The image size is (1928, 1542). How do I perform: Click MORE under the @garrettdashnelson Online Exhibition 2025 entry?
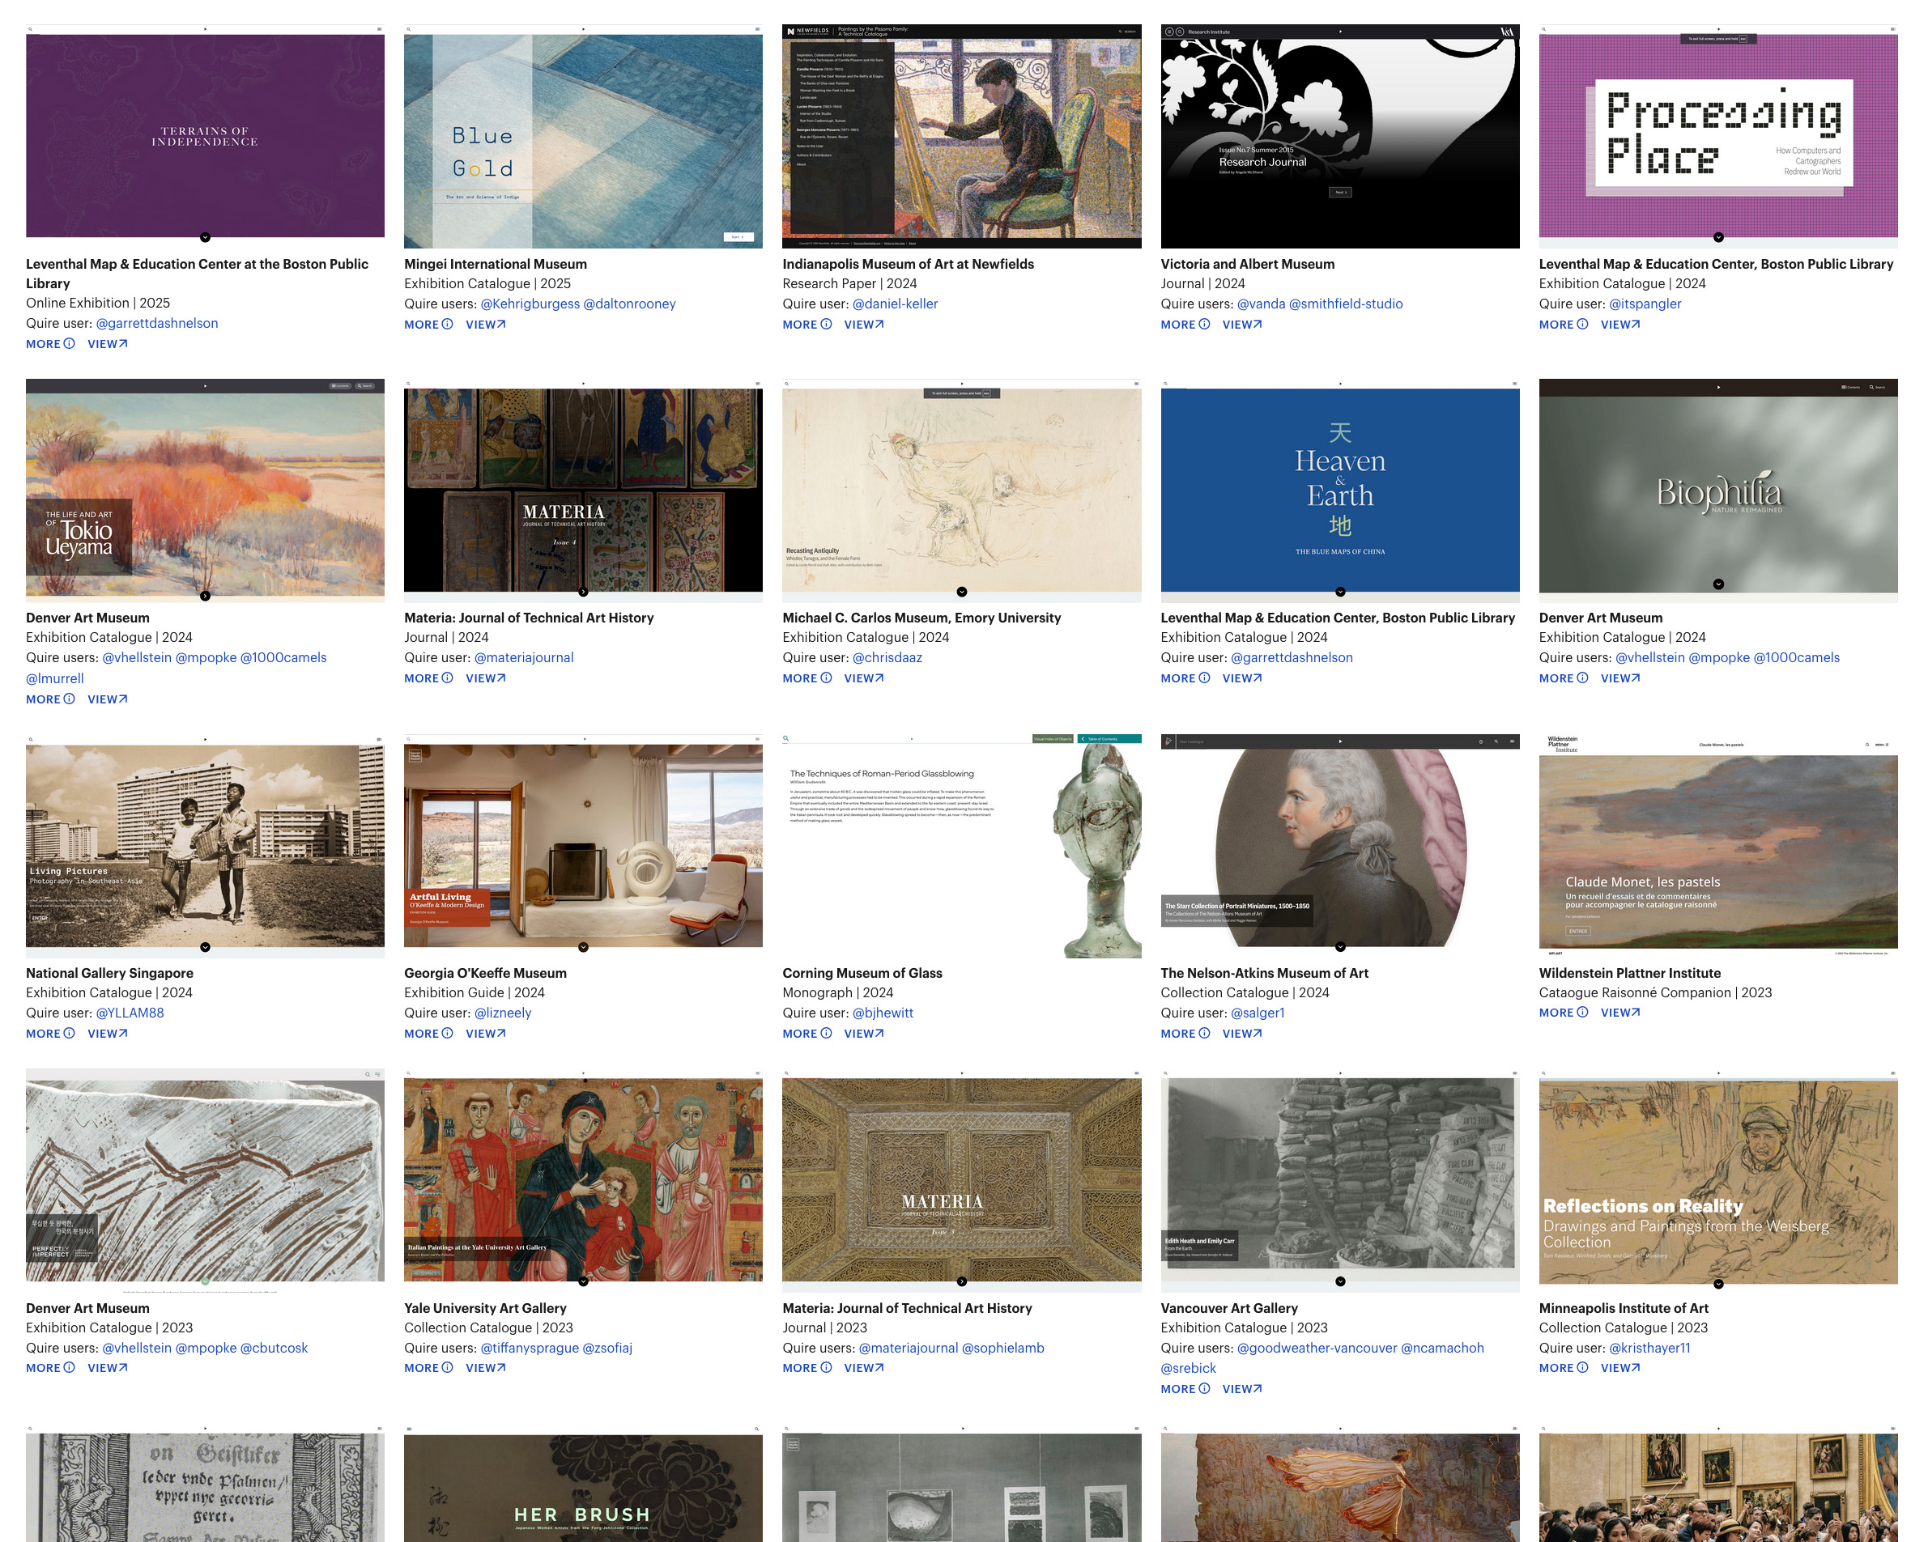coord(50,344)
